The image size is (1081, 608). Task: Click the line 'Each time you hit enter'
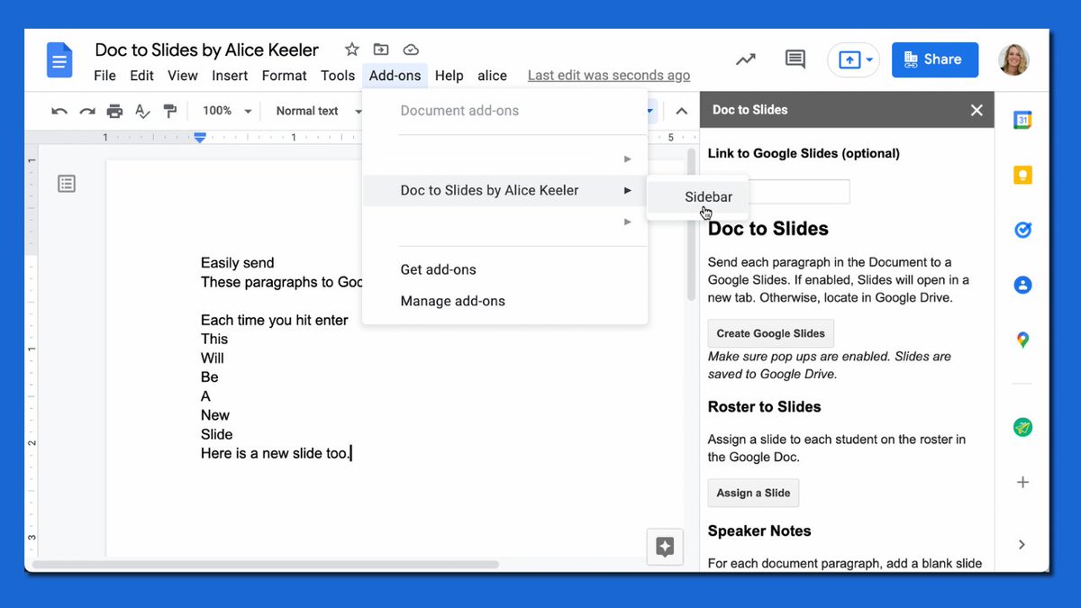(274, 320)
